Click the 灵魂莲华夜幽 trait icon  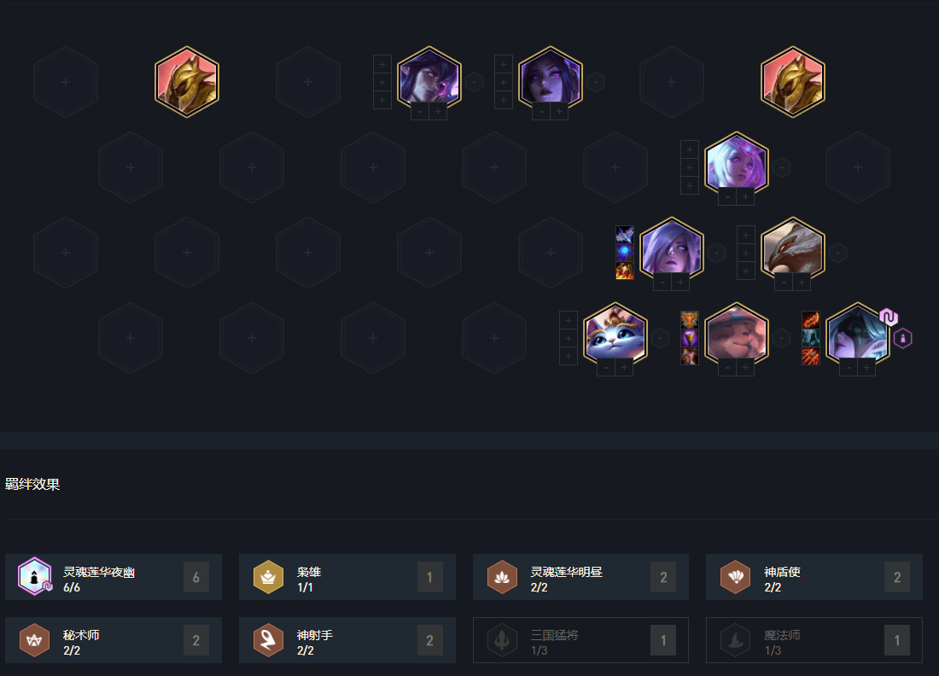[35, 577]
